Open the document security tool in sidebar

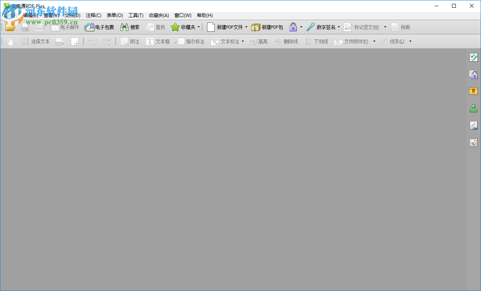tap(473, 74)
